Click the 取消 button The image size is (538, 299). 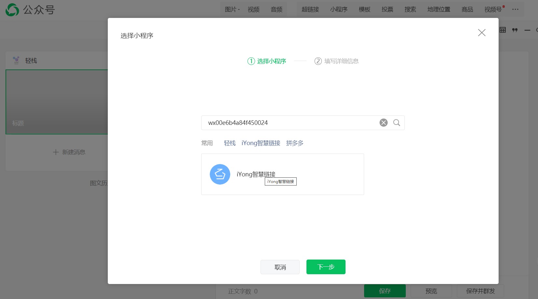(x=280, y=267)
